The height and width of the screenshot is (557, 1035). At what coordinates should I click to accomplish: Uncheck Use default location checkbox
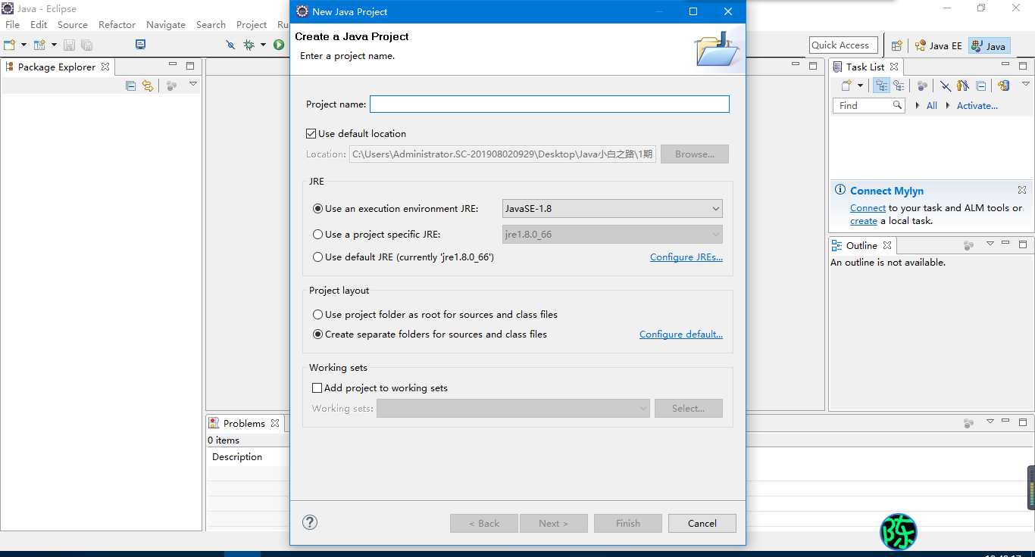[x=311, y=133]
